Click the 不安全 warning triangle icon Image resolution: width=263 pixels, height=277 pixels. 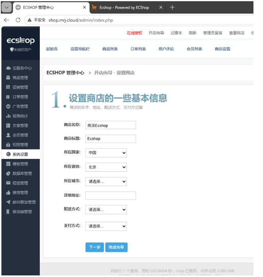[29, 20]
